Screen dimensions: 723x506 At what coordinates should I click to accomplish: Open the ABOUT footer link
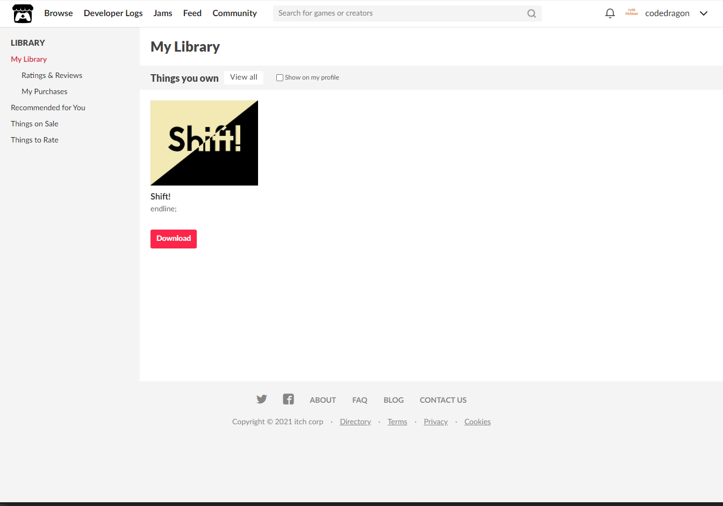(x=323, y=400)
